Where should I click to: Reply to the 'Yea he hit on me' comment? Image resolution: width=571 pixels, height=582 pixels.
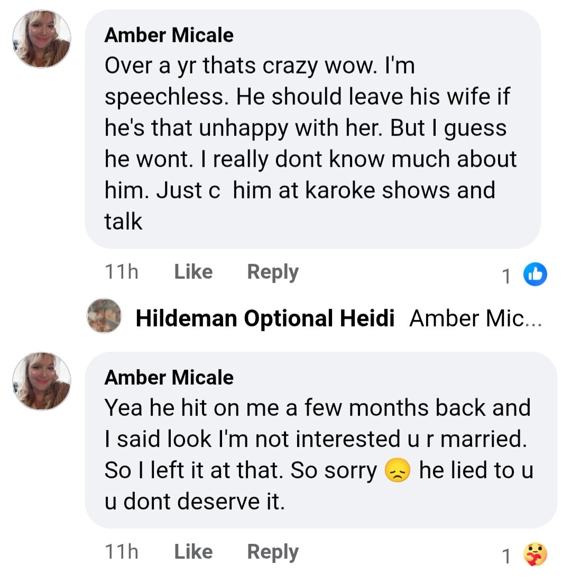[x=272, y=552]
